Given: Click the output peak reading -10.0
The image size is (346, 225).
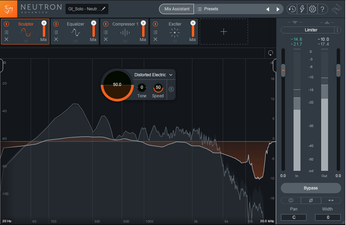Looking at the screenshot, I should point(323,39).
